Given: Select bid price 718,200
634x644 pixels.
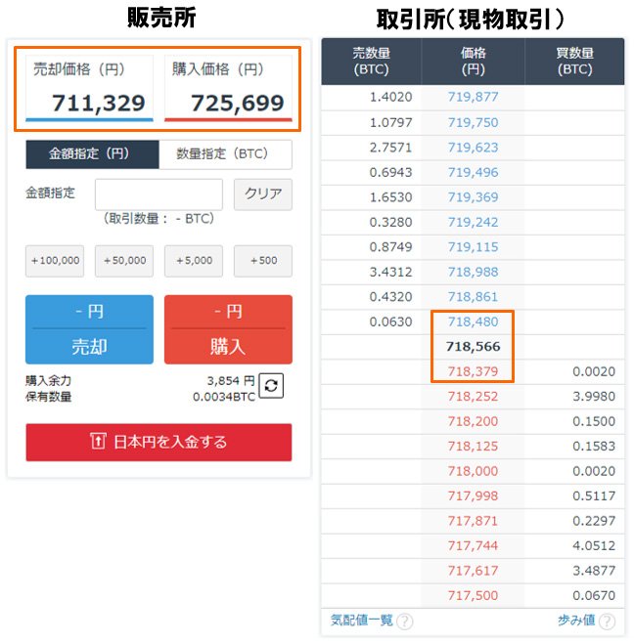Looking at the screenshot, I should click(x=473, y=421).
